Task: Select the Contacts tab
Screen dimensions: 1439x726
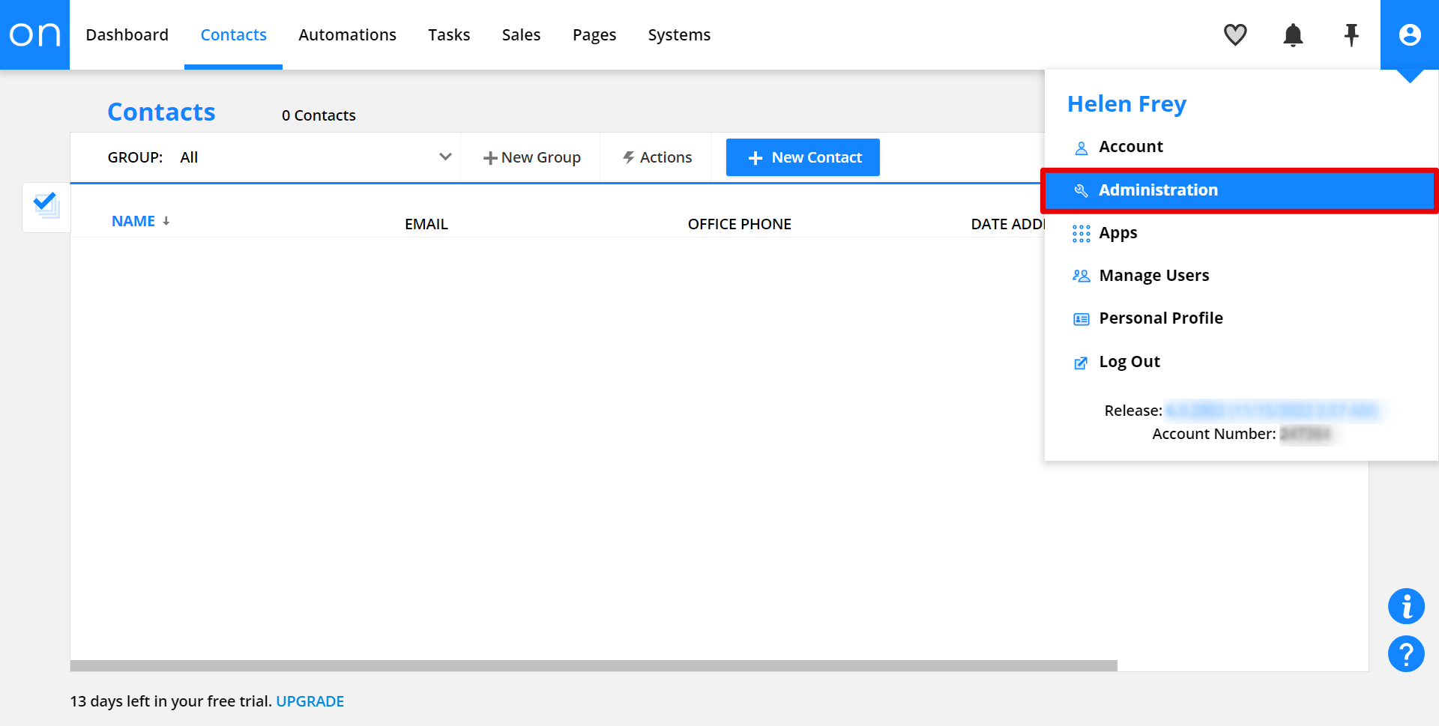Action: click(233, 34)
